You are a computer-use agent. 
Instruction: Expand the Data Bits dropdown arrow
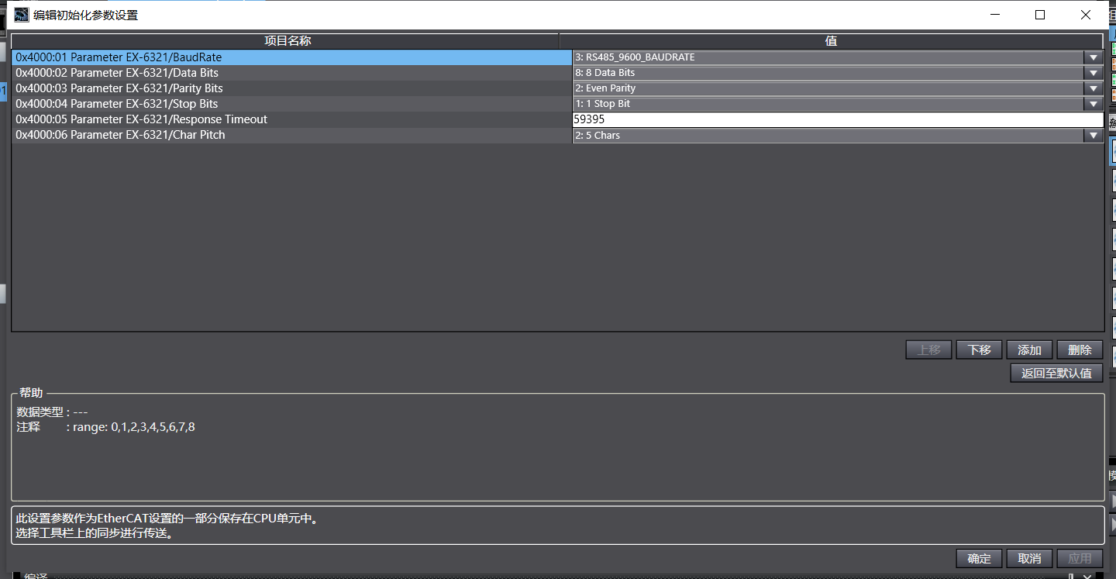[x=1093, y=73]
